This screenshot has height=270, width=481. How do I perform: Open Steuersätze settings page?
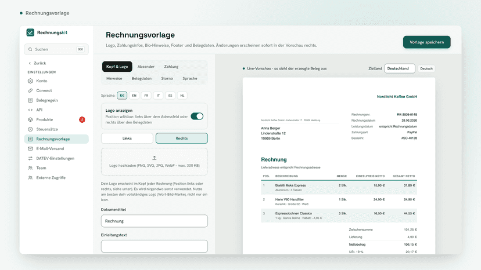tap(56, 129)
